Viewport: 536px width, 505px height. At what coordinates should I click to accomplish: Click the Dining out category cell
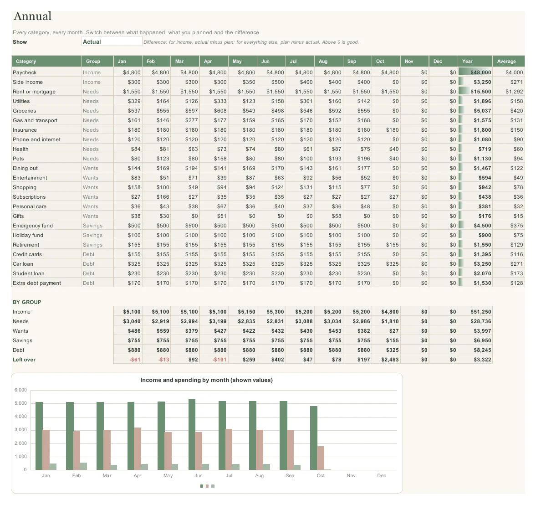pos(46,168)
